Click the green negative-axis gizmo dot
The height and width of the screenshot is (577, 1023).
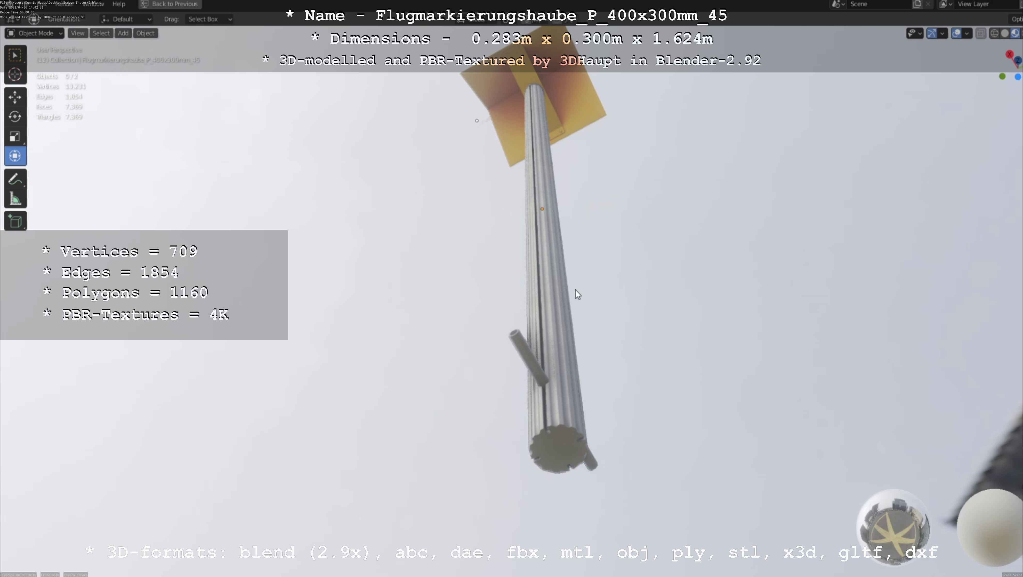point(1002,77)
